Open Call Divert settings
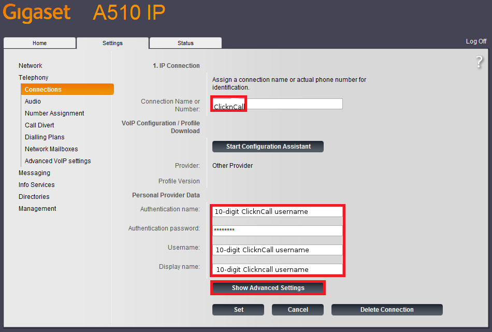The height and width of the screenshot is (332, 492). (39, 125)
